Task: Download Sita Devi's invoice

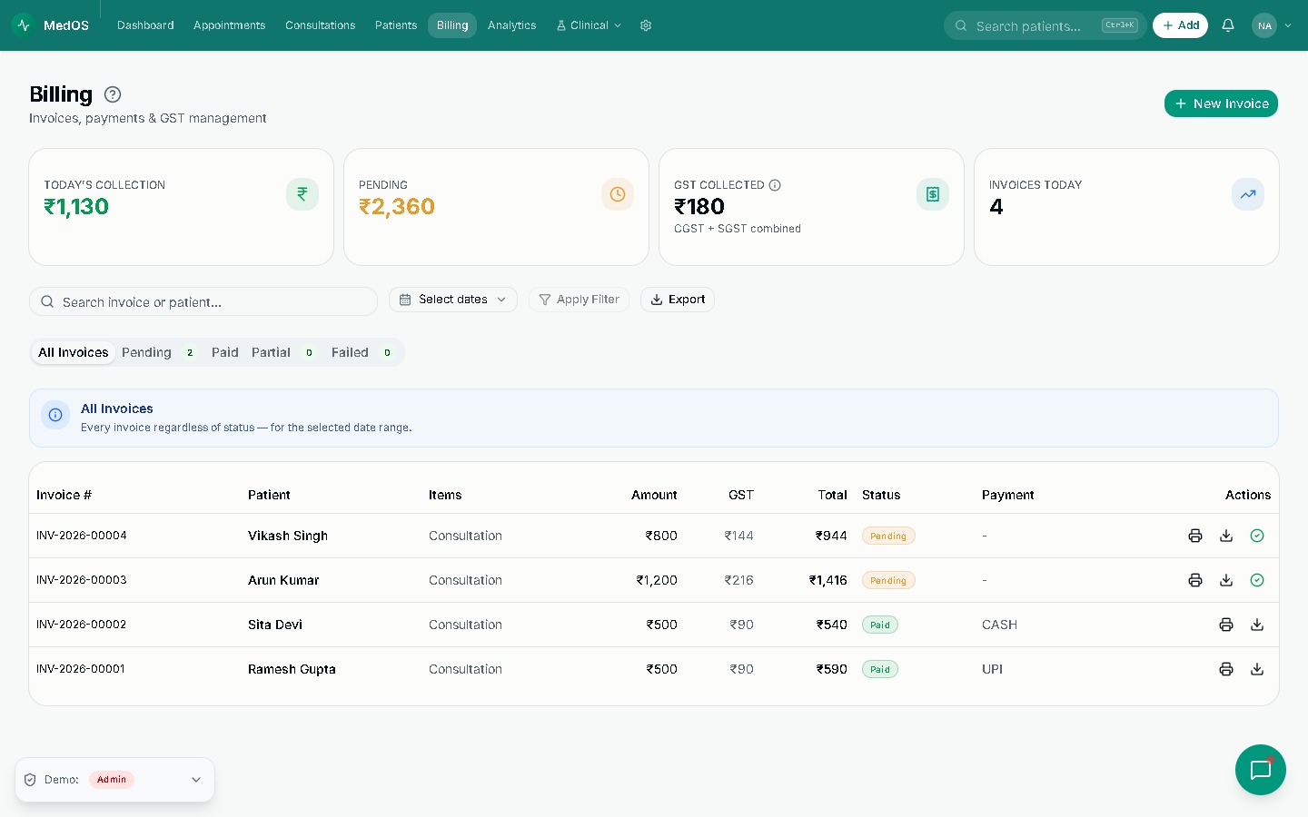Action: click(x=1257, y=625)
